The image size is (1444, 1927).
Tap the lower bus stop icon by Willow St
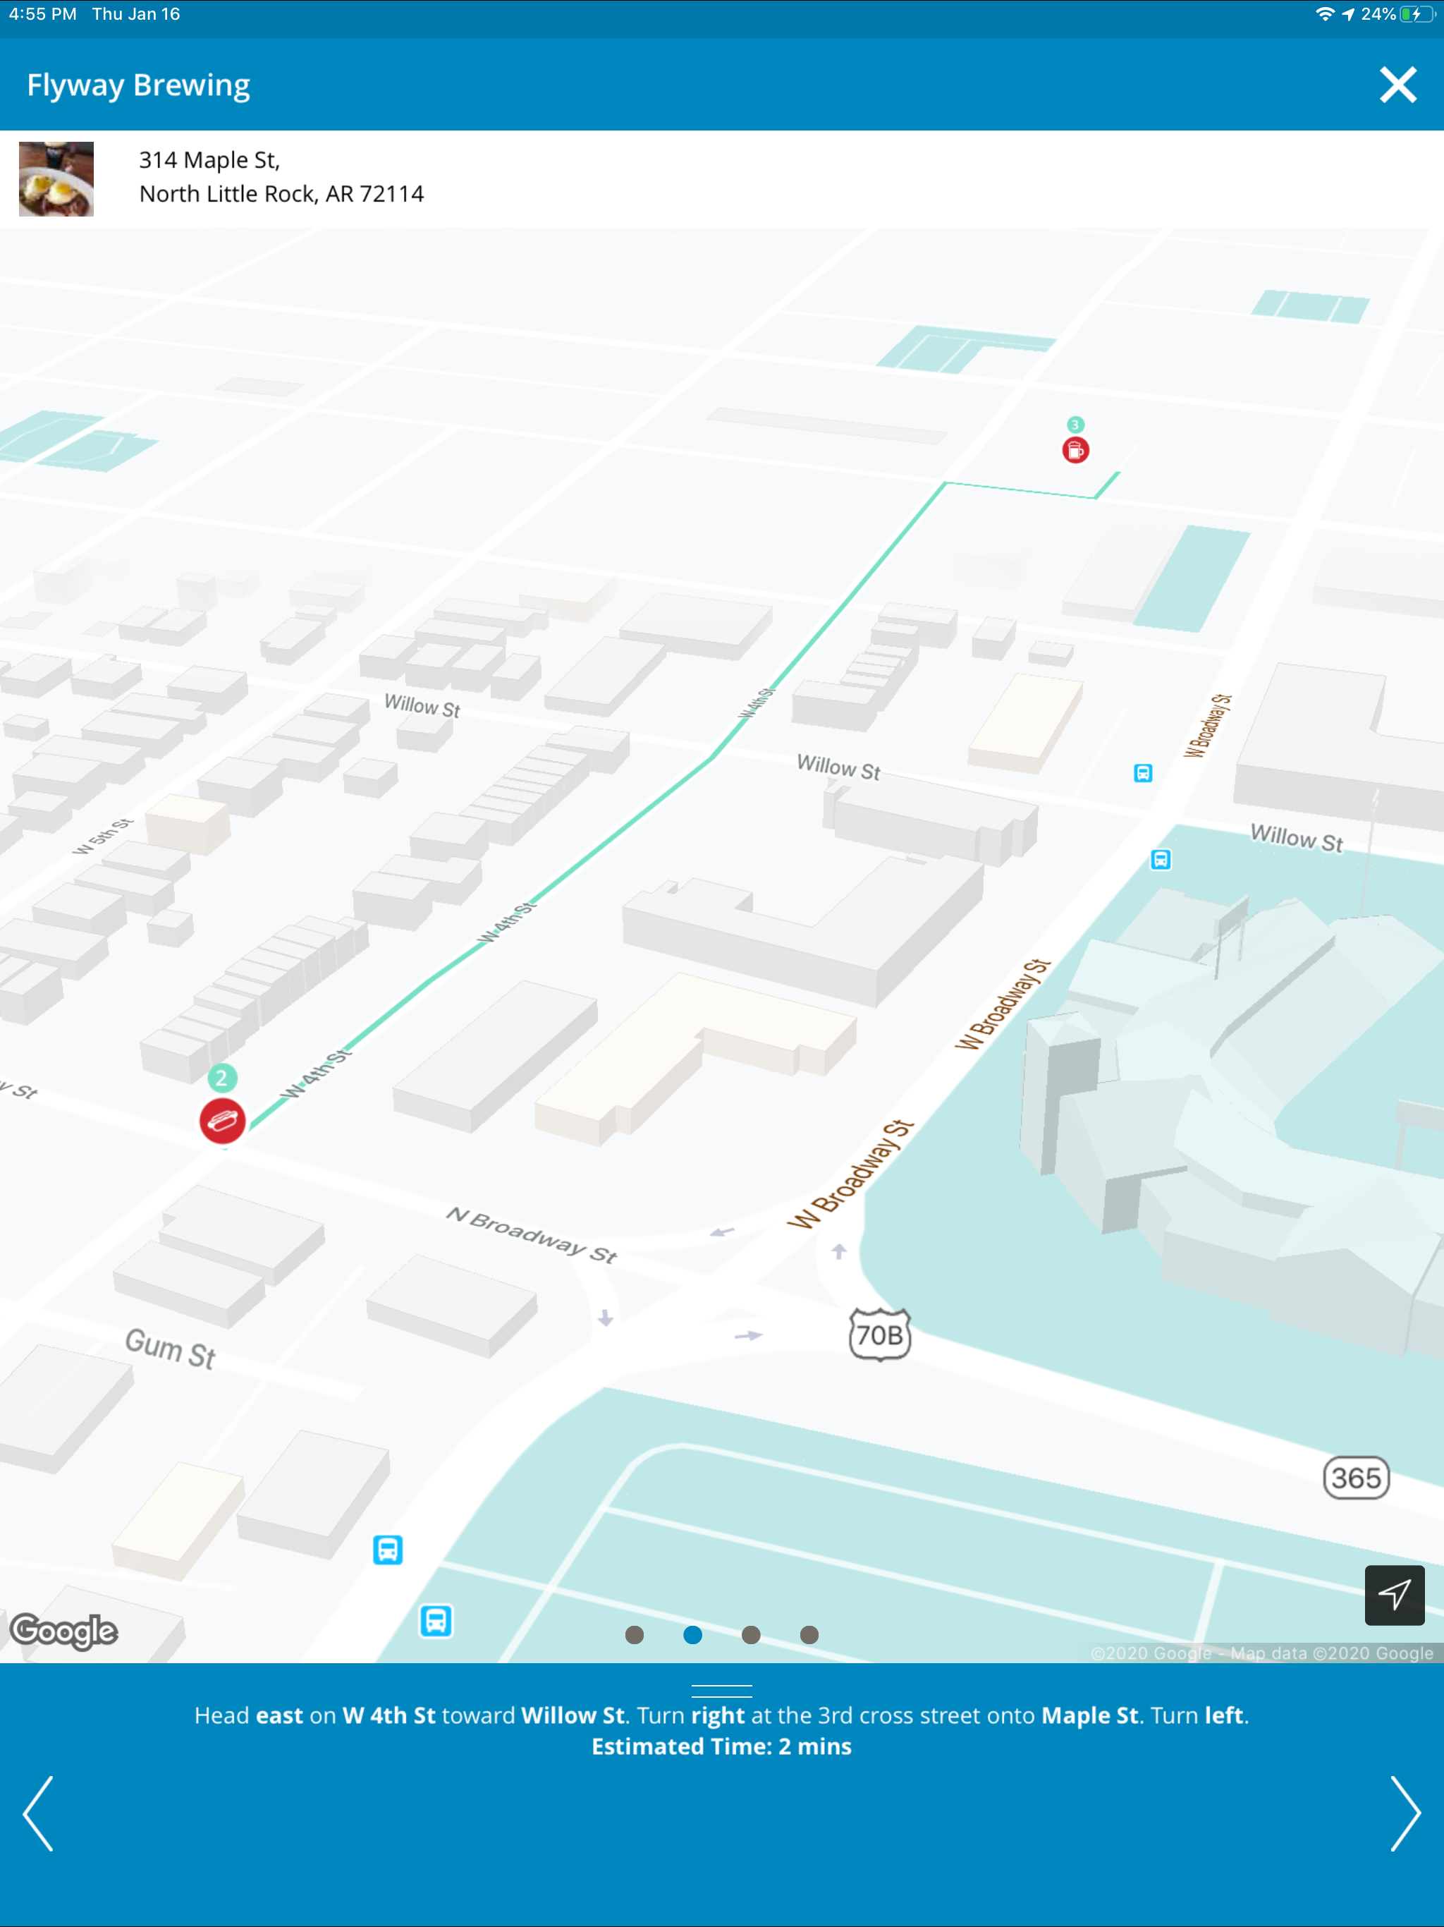point(1161,860)
